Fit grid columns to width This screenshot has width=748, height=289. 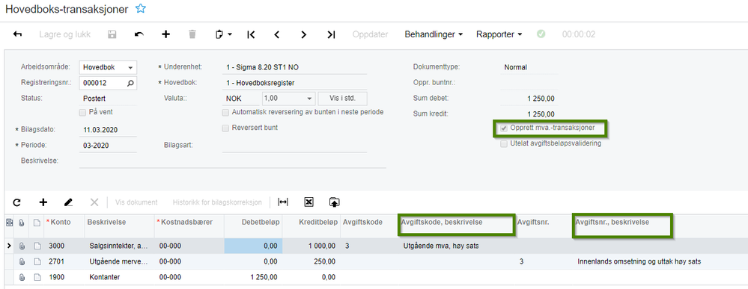coord(283,202)
